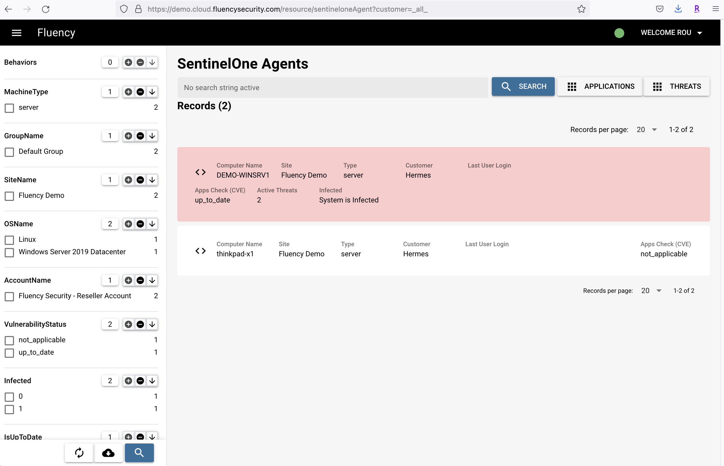Click the plus icon for MachineType facet
Screen dimensions: 724x466
click(128, 92)
